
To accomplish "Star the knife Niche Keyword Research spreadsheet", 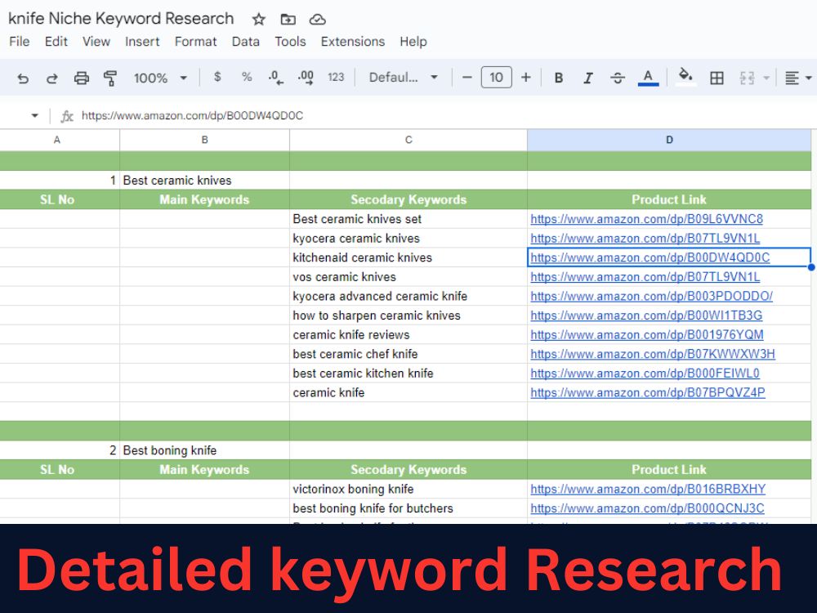I will 257,19.
